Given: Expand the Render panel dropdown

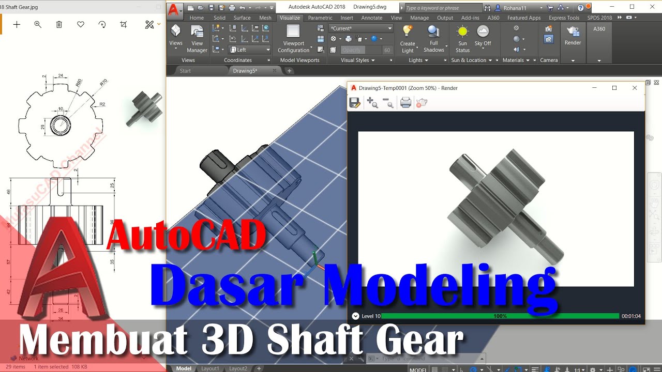Looking at the screenshot, I should click(573, 60).
